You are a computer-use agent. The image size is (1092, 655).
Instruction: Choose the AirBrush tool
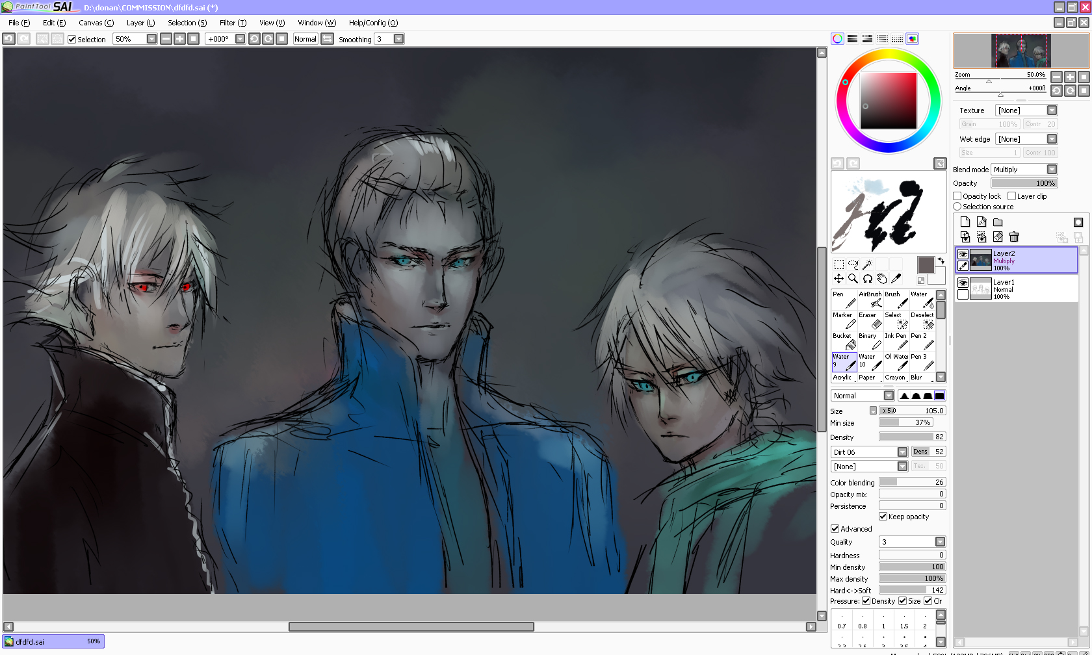tap(870, 300)
